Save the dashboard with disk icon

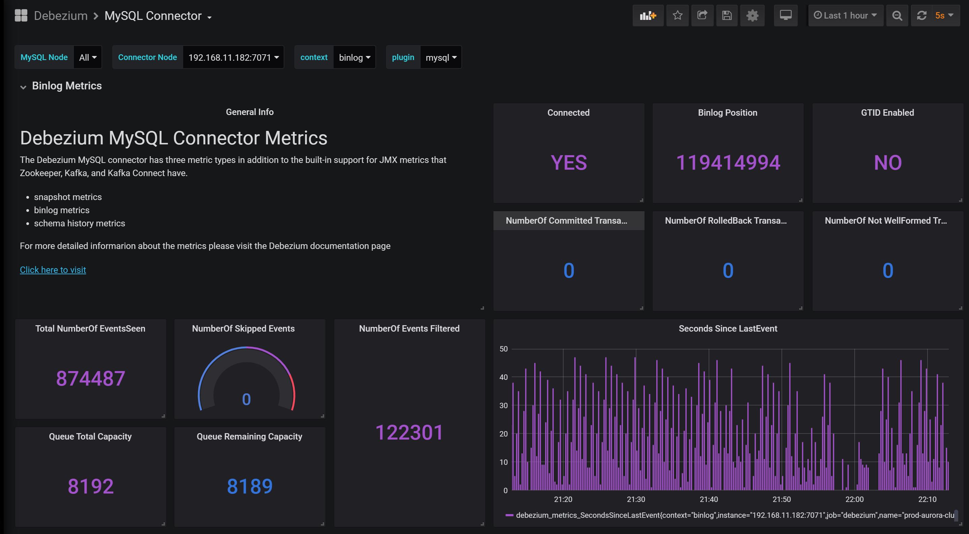pyautogui.click(x=727, y=16)
